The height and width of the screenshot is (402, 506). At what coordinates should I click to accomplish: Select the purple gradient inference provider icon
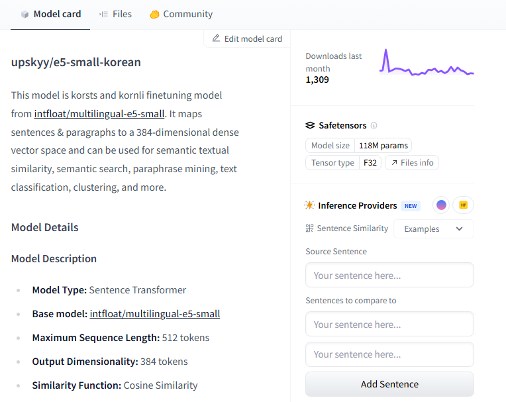pos(441,205)
